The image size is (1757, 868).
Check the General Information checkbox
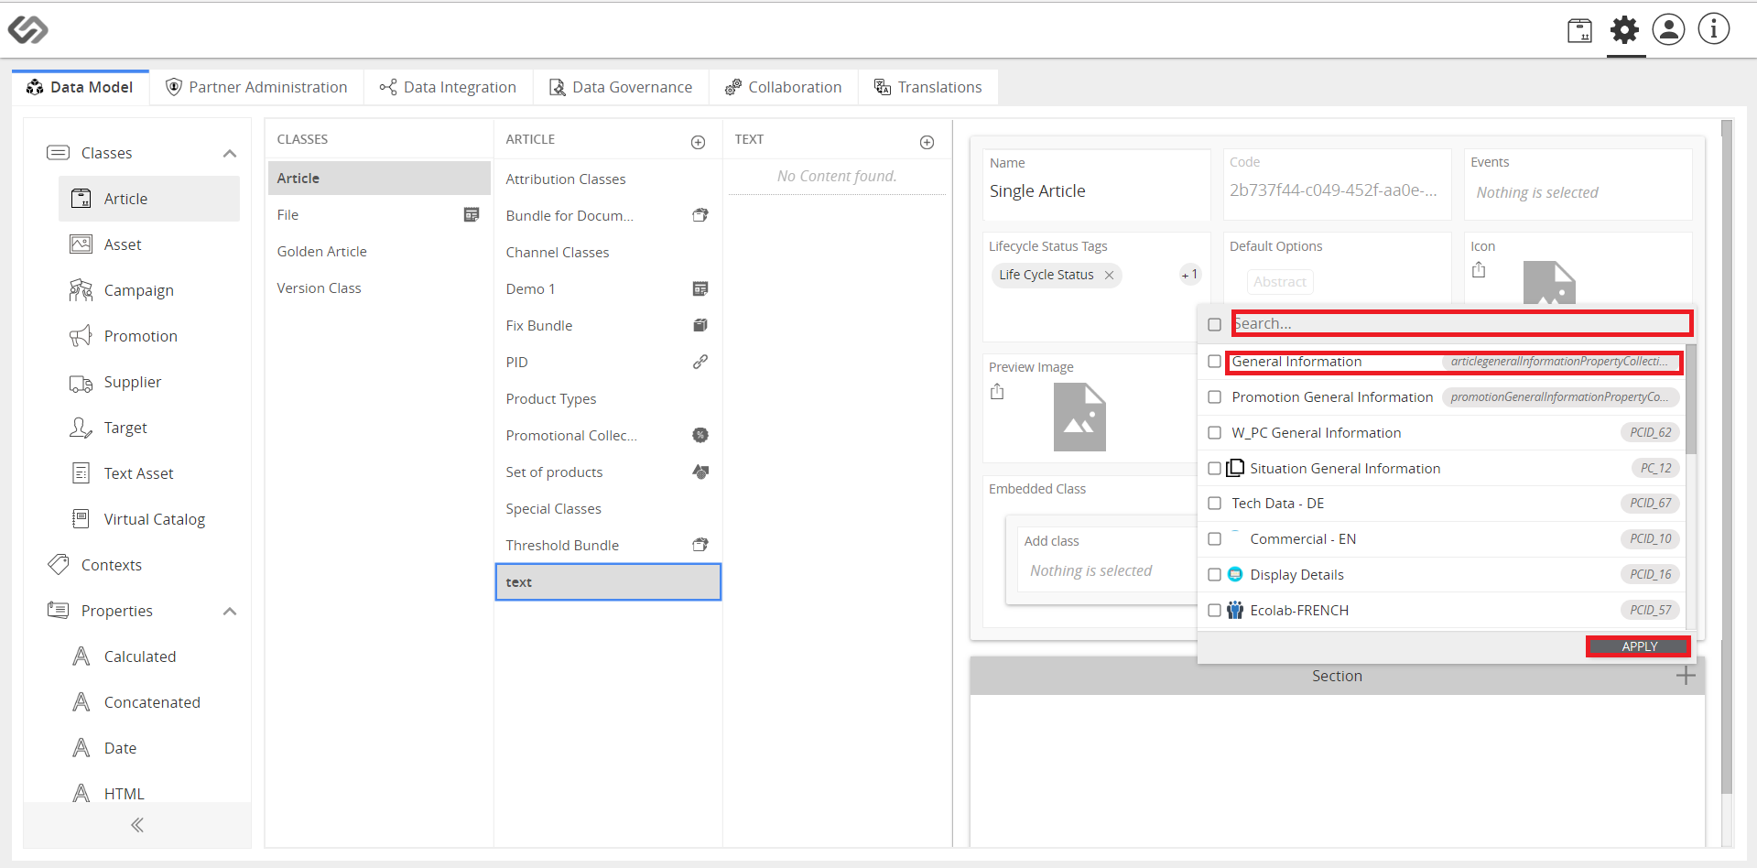pyautogui.click(x=1214, y=362)
